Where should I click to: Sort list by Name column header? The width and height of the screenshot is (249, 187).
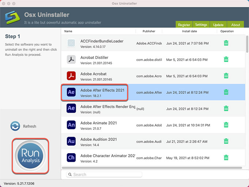coord(68,32)
